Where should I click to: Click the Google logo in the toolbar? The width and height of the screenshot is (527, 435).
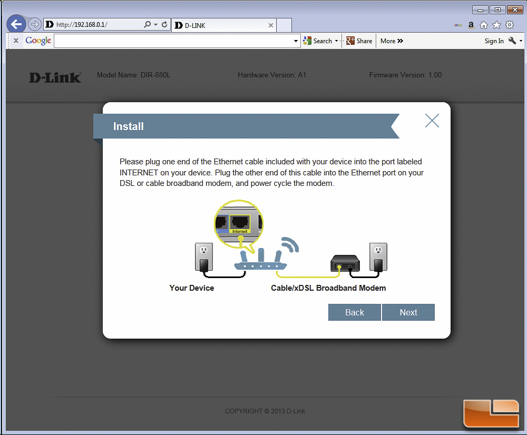38,41
